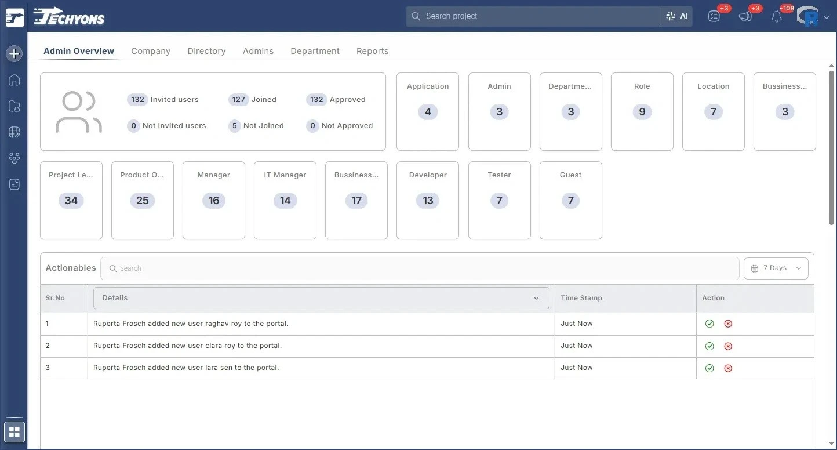Switch to the Directory tab
Screen dimensions: 837x450
coord(206,51)
